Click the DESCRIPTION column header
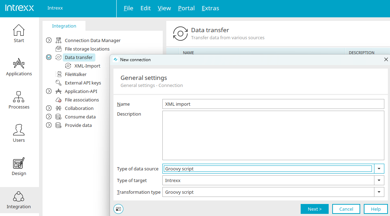Image resolution: width=390 pixels, height=216 pixels. (361, 53)
